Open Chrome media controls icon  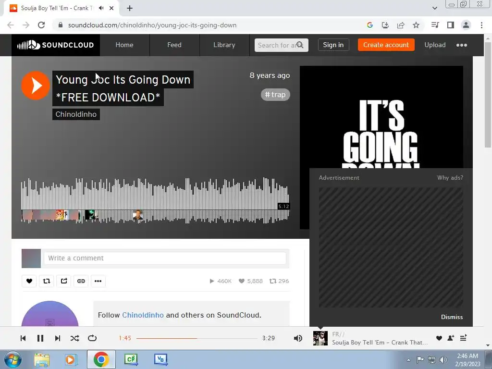435,25
